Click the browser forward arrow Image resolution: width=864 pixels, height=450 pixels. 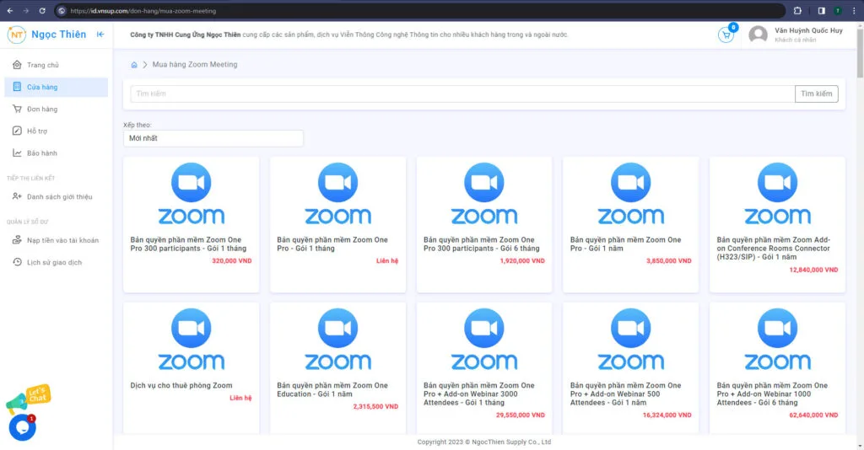tap(26, 10)
